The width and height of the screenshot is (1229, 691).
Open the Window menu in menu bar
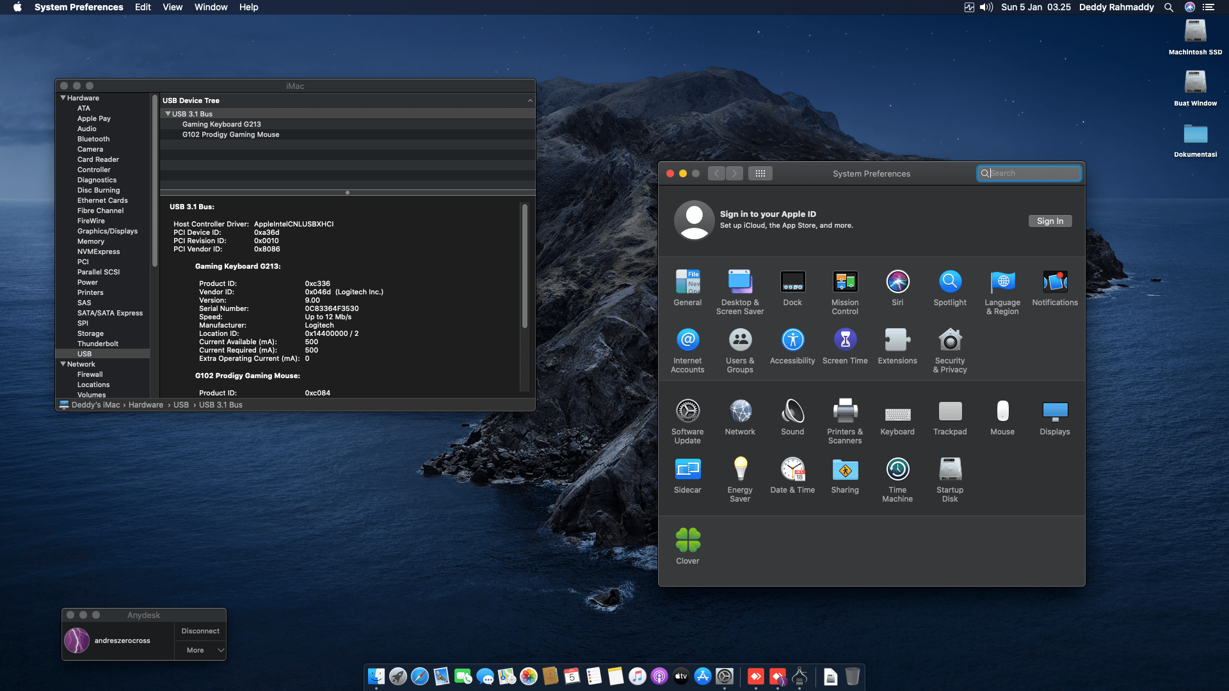pos(211,7)
